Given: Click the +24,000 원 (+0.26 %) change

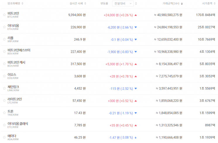Looking at the screenshot, I should coord(118,15).
